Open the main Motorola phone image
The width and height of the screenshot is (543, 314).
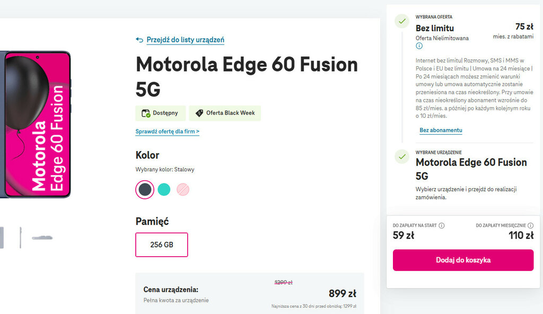35,125
